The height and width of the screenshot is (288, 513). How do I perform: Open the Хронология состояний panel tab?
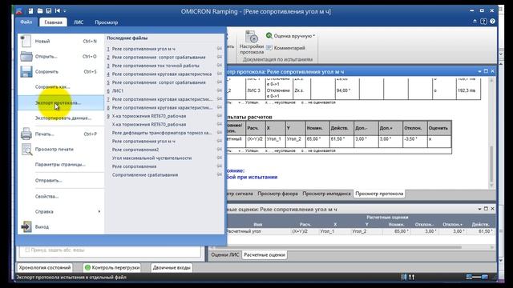pos(45,267)
